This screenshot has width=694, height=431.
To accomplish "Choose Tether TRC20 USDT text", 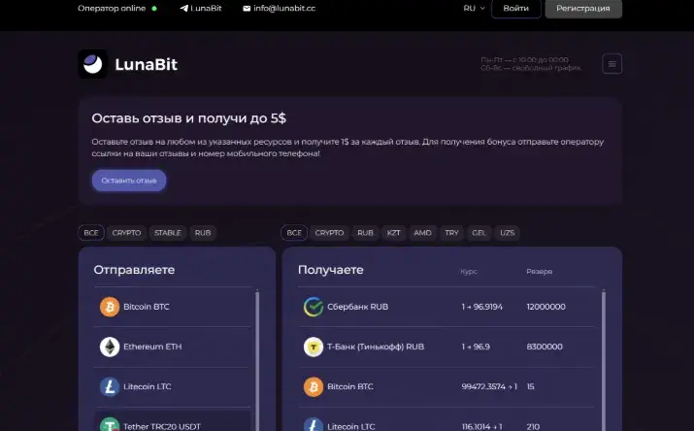I will click(162, 426).
